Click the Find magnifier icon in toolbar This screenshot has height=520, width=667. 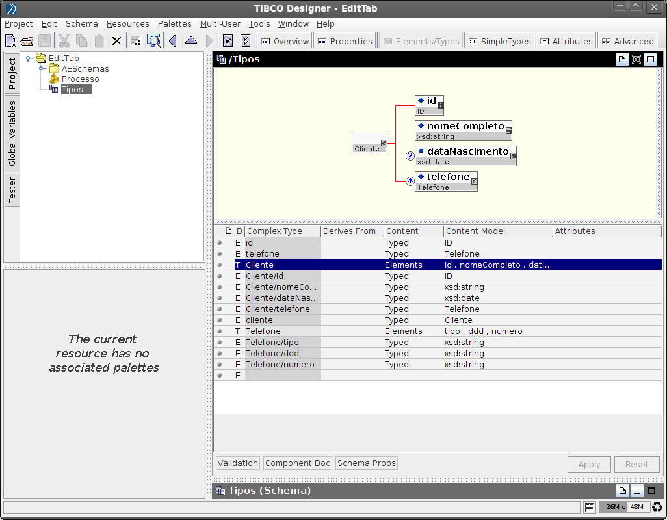(153, 41)
